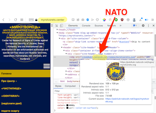Open the «ЧИСТИЛИЩЕ» menu link
The width and height of the screenshot is (156, 113).
tap(11, 89)
